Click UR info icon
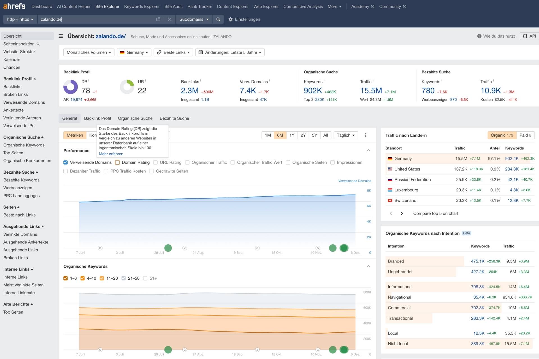Screen dimensions: 539x359 145,80
